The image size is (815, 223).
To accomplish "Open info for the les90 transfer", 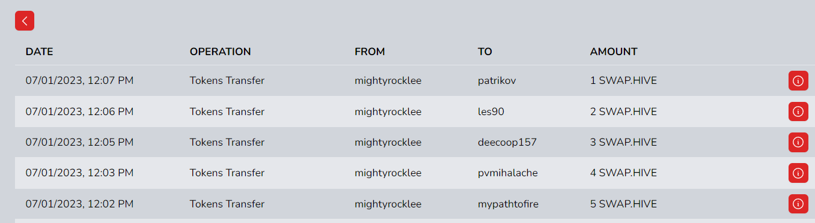I will 798,111.
